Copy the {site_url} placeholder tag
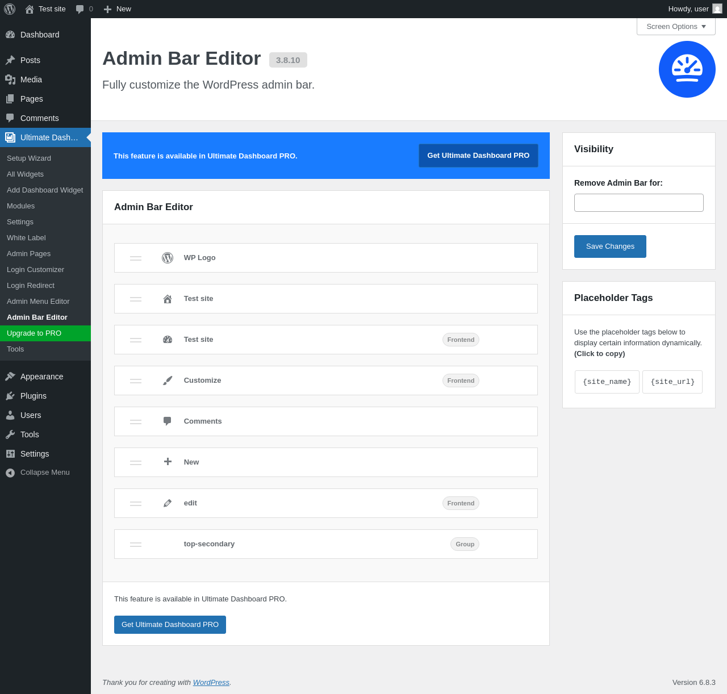The image size is (727, 694). [x=672, y=382]
